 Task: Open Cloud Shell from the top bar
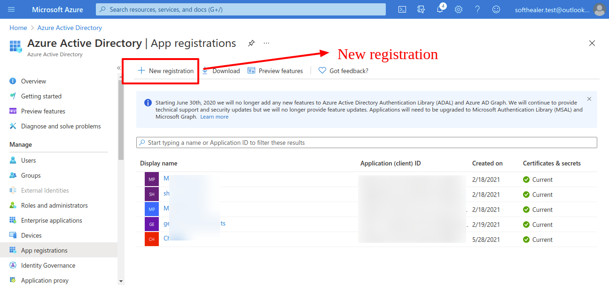(x=402, y=9)
